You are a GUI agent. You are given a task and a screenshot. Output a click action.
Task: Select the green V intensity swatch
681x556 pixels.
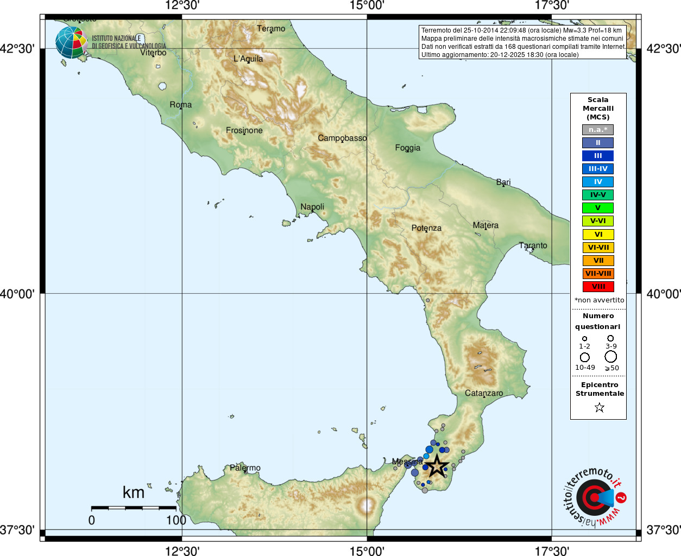pyautogui.click(x=598, y=208)
